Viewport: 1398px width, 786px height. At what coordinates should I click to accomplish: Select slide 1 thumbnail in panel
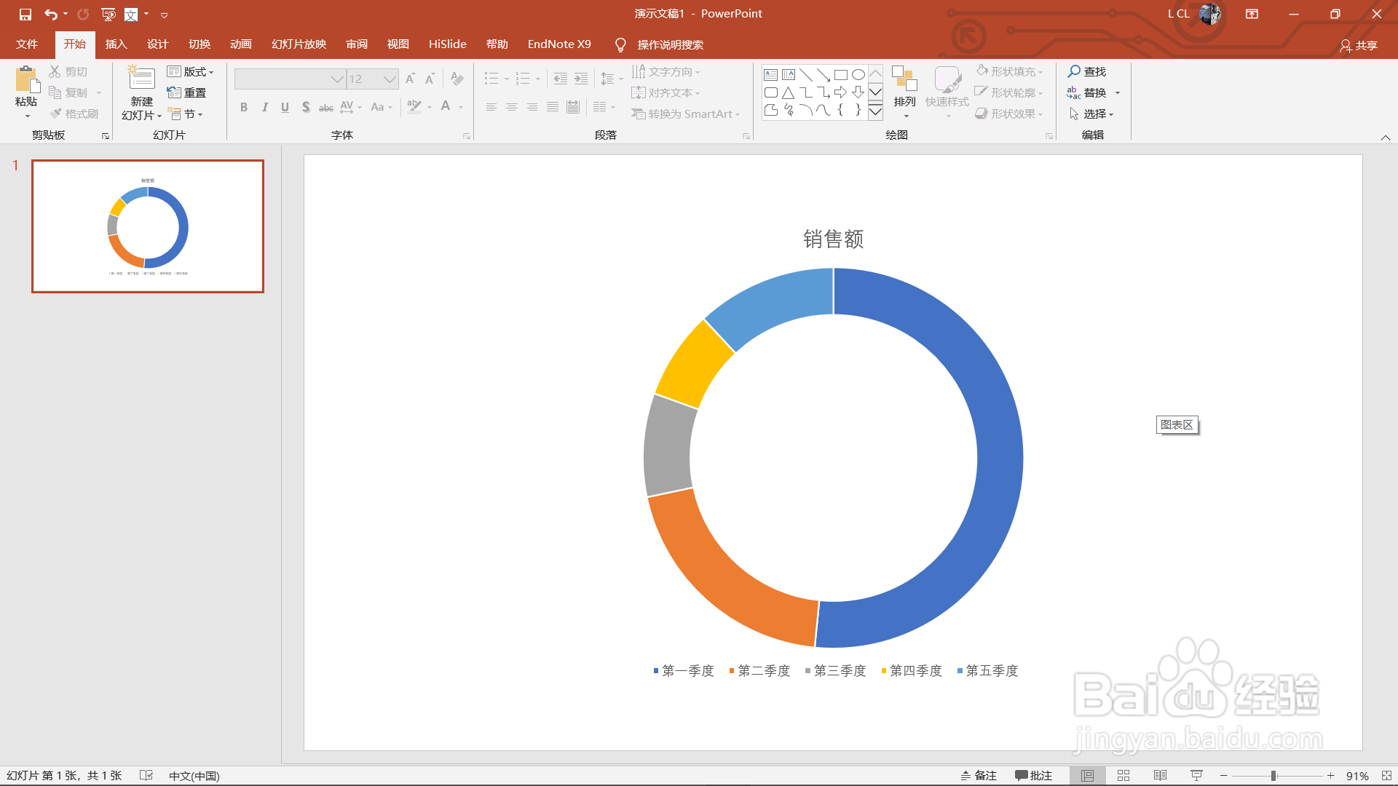point(148,226)
